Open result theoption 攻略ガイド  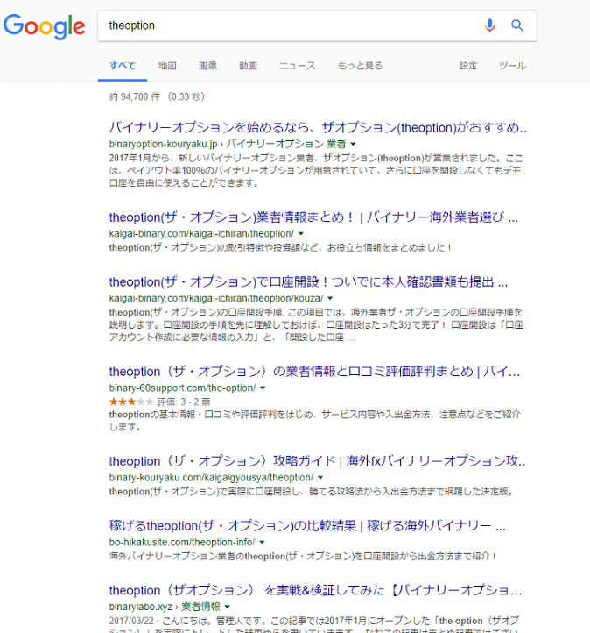[x=318, y=461]
